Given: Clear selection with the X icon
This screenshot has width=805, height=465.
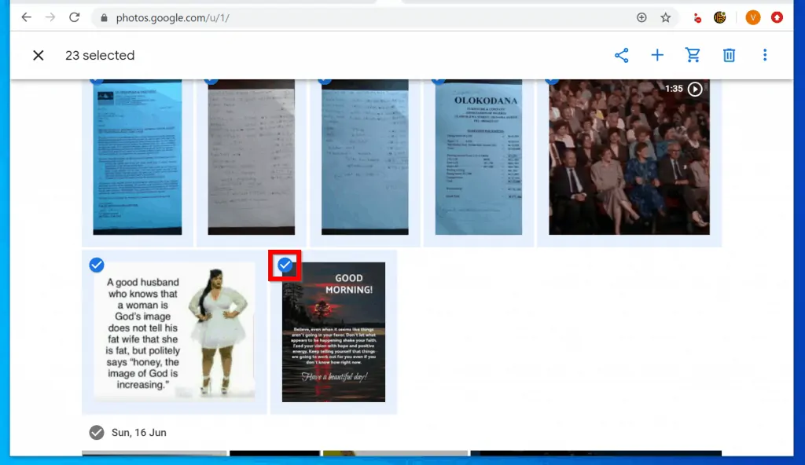Looking at the screenshot, I should (38, 55).
